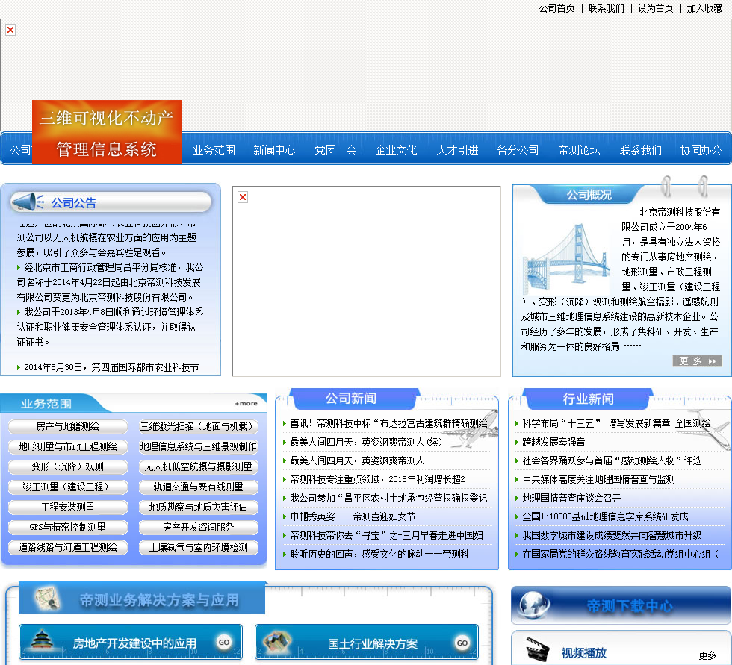The width and height of the screenshot is (732, 665).
Task: Expand company overview via 更多 button
Action: pos(697,361)
